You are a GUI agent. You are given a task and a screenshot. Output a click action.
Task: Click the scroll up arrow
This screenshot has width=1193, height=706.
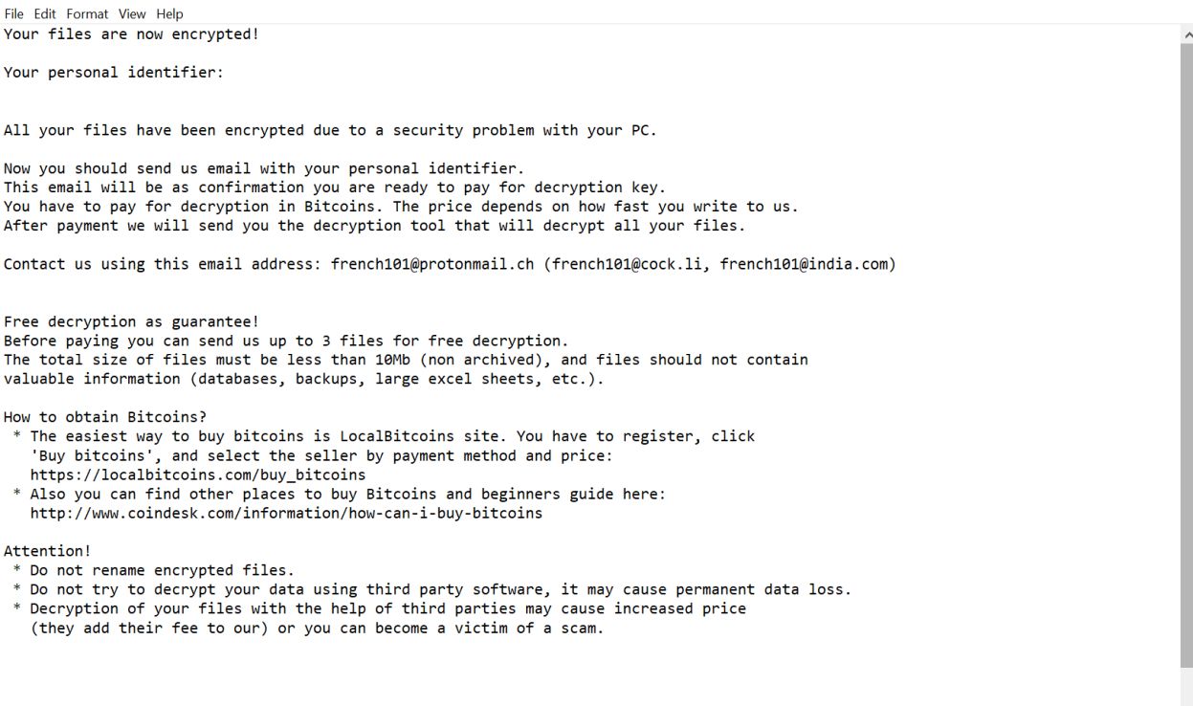click(x=1186, y=34)
